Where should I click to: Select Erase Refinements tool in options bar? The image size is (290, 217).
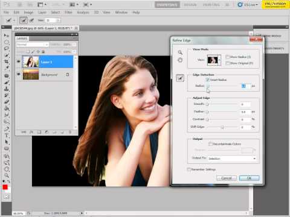click(x=31, y=20)
